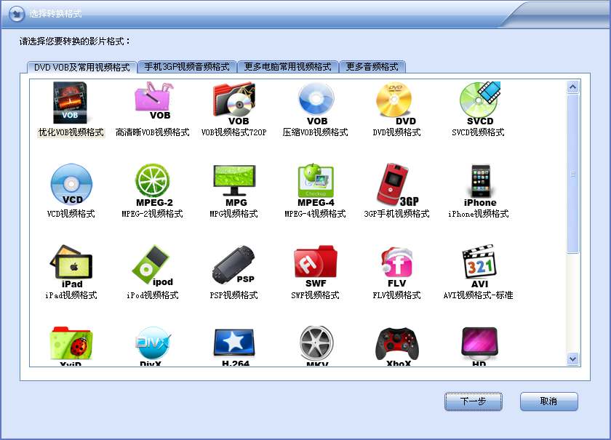The width and height of the screenshot is (611, 440).
Task: Switch to 手机3GP视频音频格式 tab
Action: 187,67
